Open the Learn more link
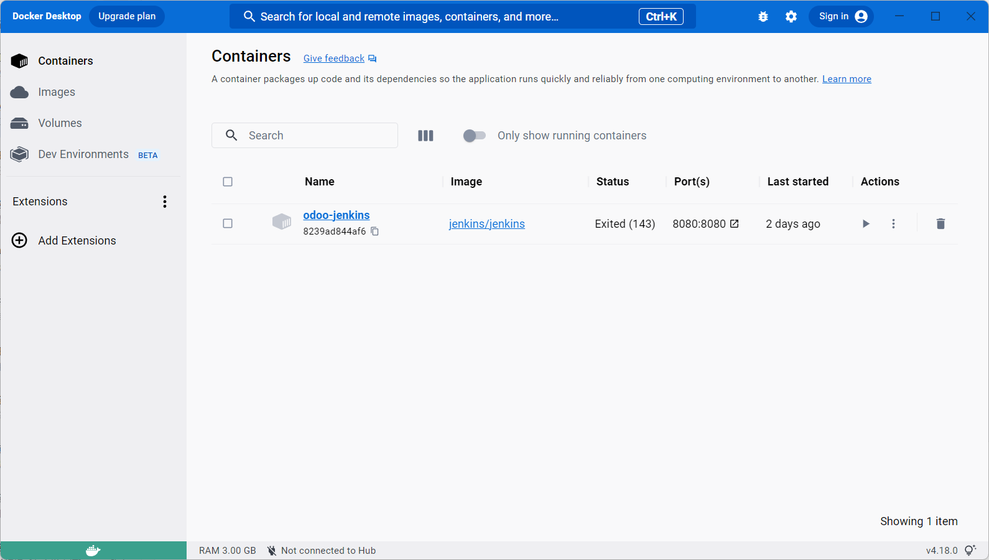 (x=847, y=79)
